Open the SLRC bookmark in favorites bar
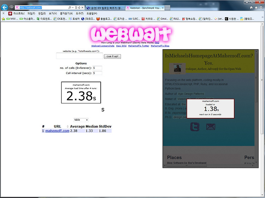The height and width of the screenshot is (198, 265). [134, 19]
